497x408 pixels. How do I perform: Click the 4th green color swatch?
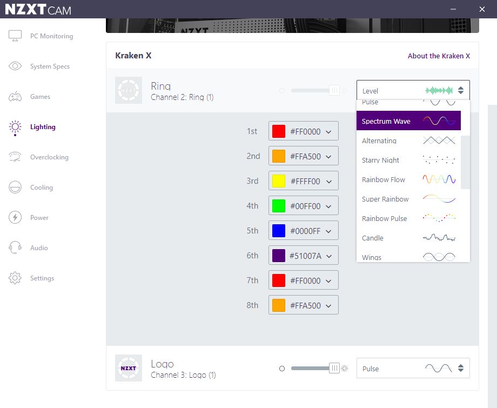279,206
